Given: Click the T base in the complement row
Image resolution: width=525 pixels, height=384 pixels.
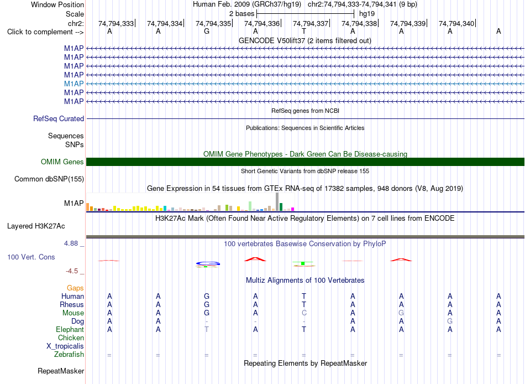Looking at the screenshot, I should (304, 32).
